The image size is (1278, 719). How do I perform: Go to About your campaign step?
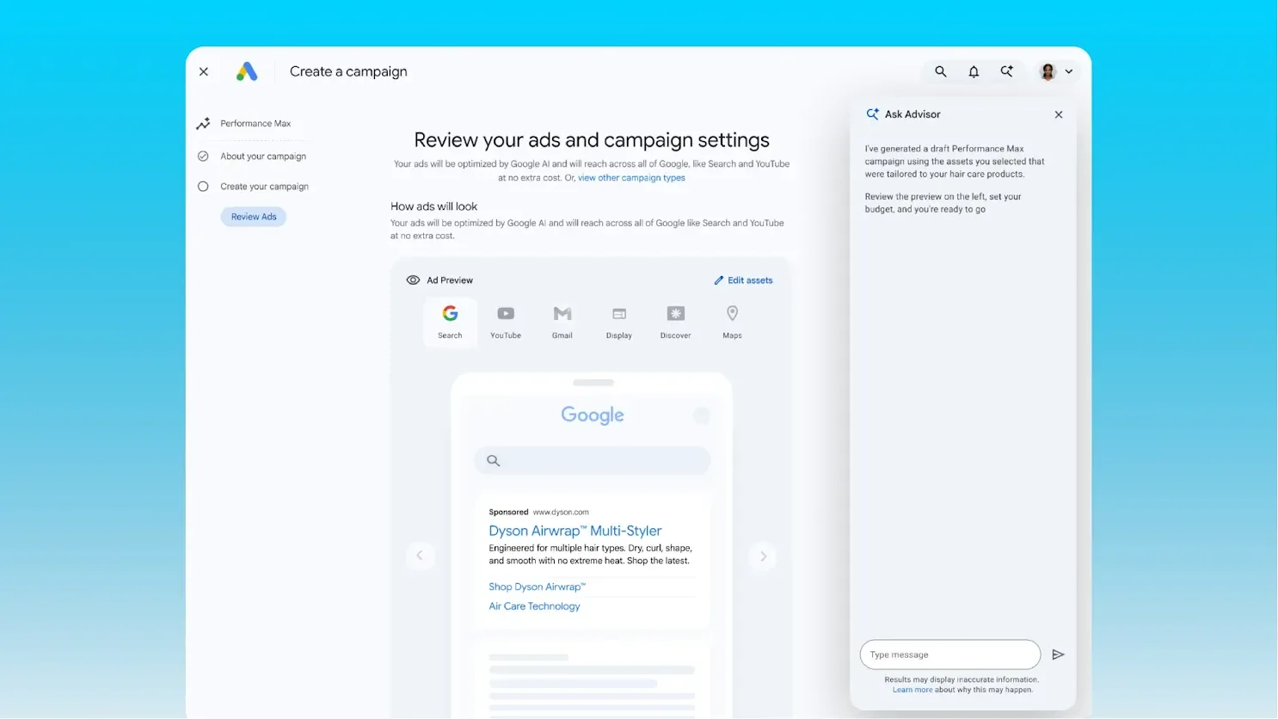263,157
